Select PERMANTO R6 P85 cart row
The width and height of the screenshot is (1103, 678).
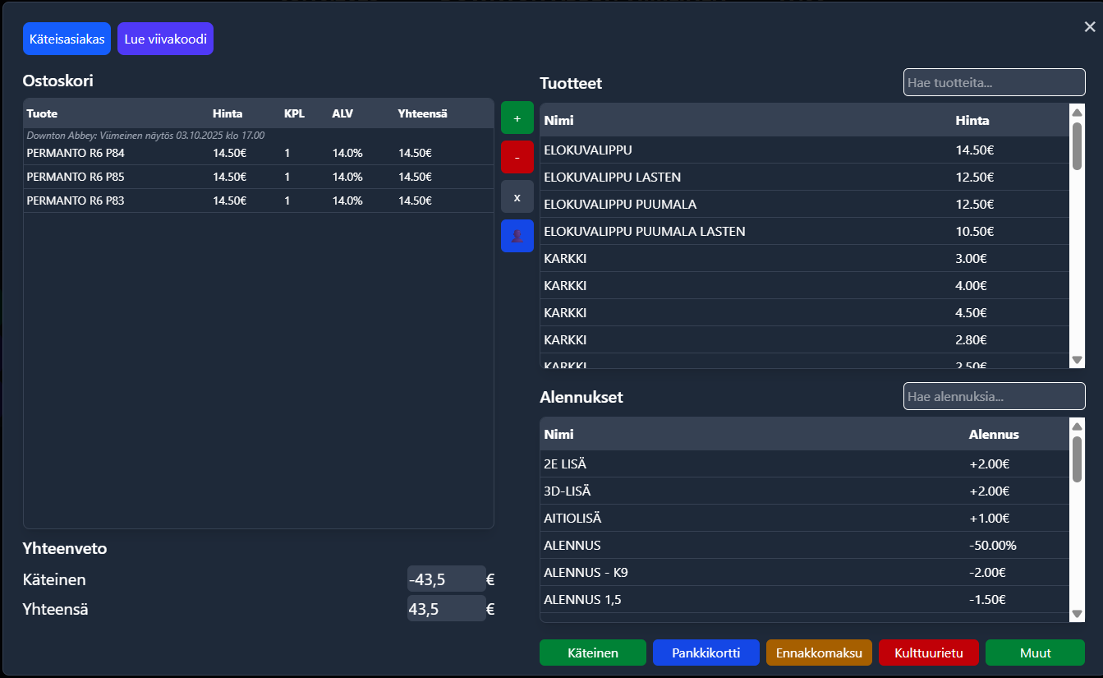point(76,177)
